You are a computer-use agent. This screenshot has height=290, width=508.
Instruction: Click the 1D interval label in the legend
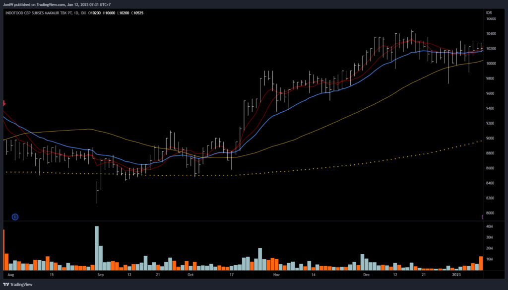point(76,13)
